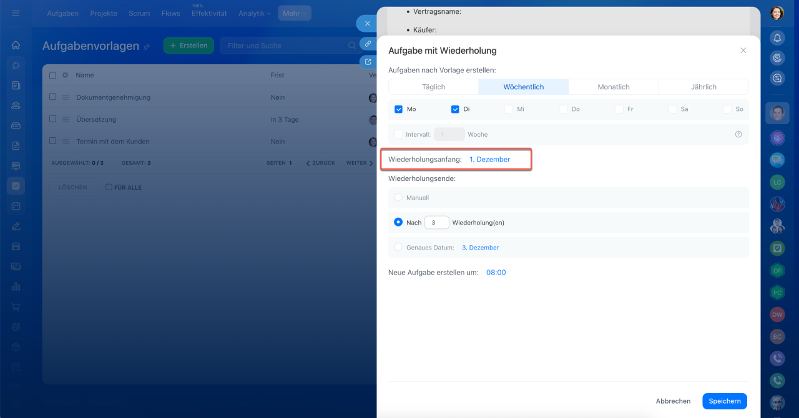
Task: Open the help question mark icon beside Intervall
Action: (738, 134)
